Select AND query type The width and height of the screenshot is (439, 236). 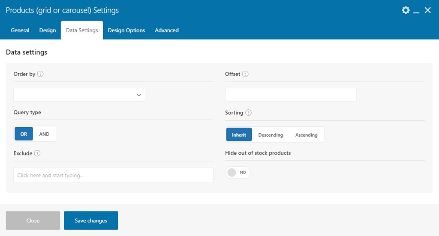[44, 134]
